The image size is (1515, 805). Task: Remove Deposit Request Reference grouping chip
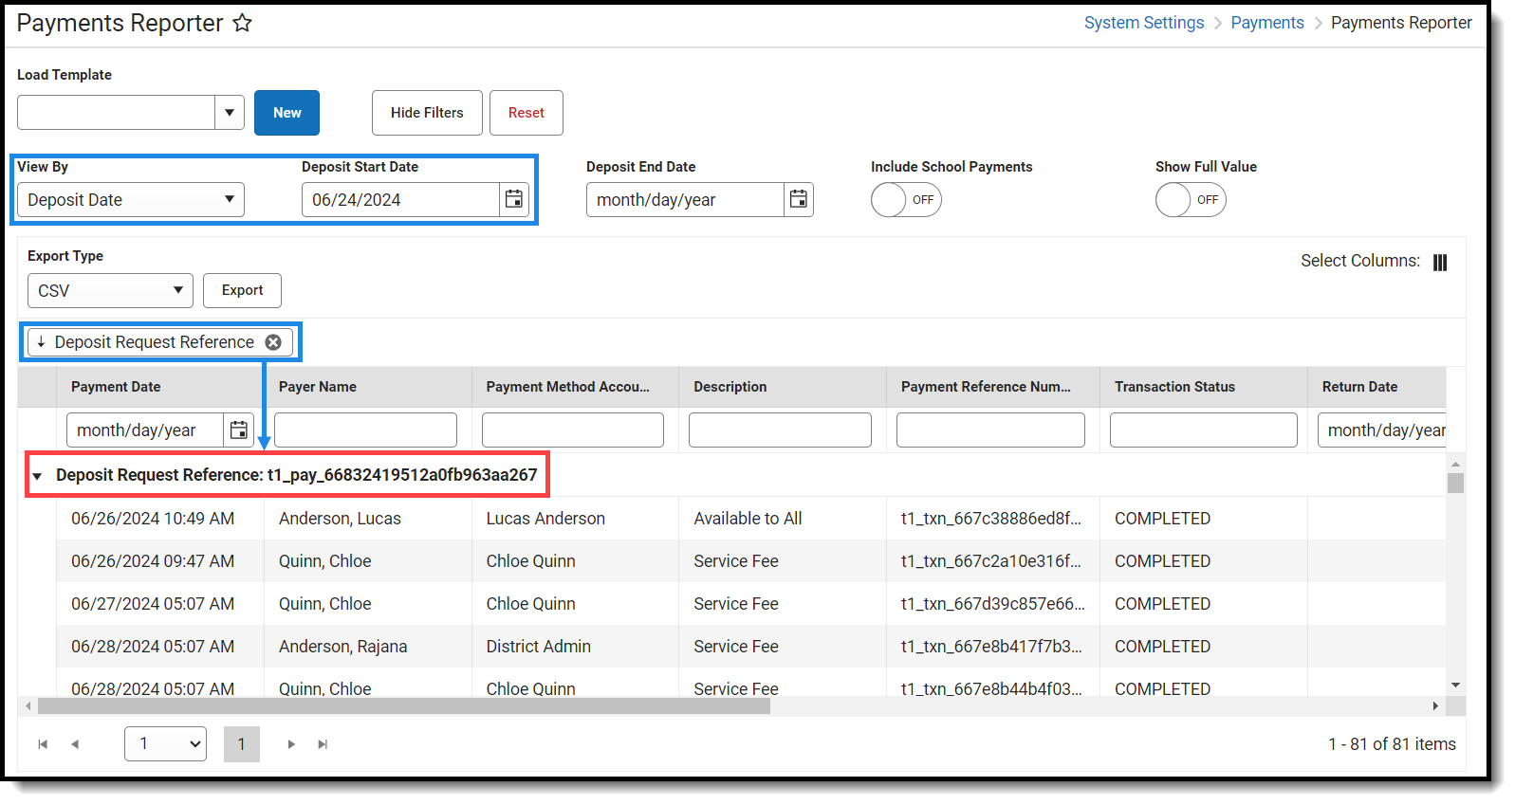point(273,342)
